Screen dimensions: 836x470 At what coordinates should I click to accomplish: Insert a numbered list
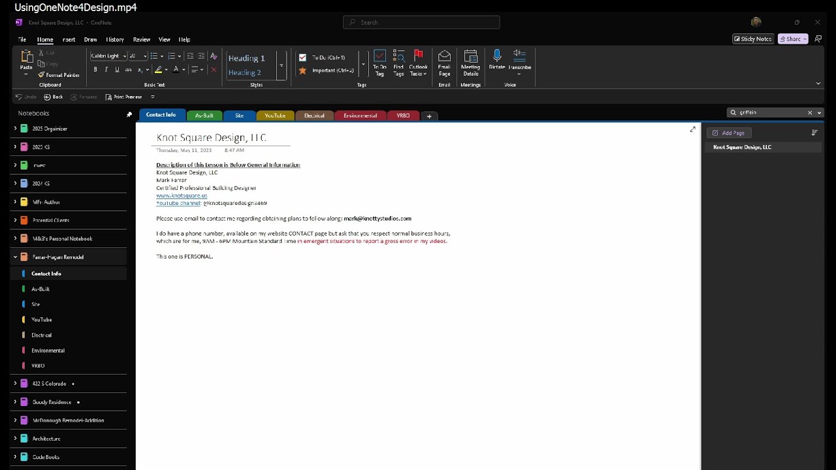click(171, 56)
